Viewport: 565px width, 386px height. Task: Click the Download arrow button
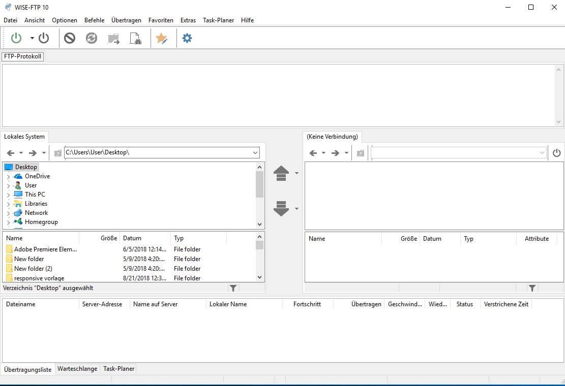(281, 208)
